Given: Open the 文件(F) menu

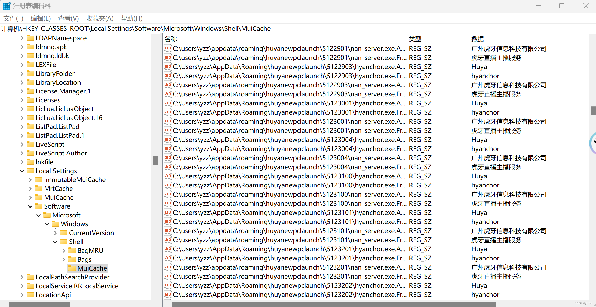Looking at the screenshot, I should point(13,18).
